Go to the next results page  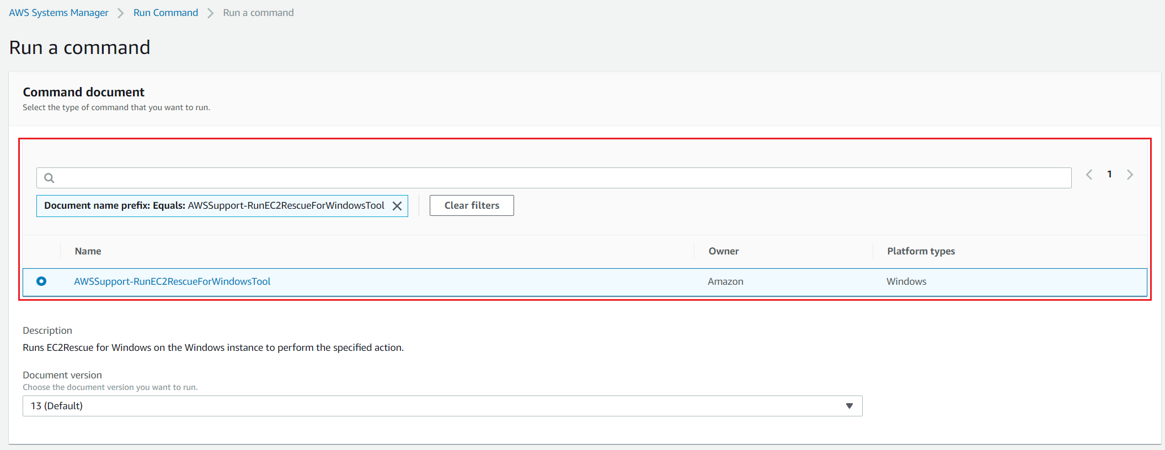point(1130,175)
